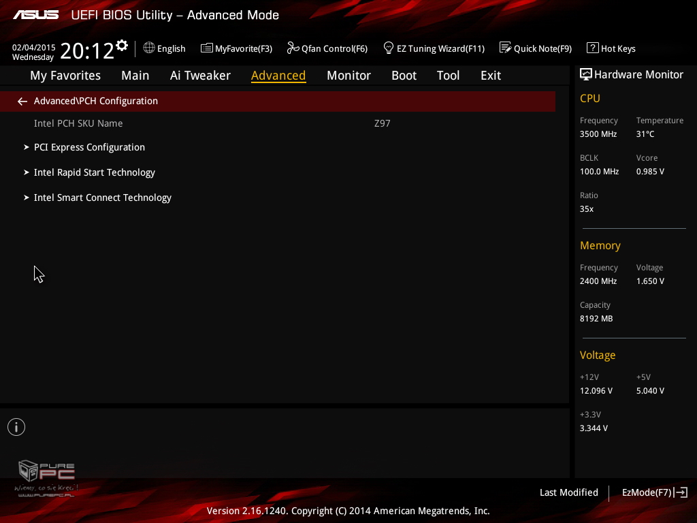Open MyFavorite(F3) shortcut
Screen dimensions: 697x523
[244, 48]
